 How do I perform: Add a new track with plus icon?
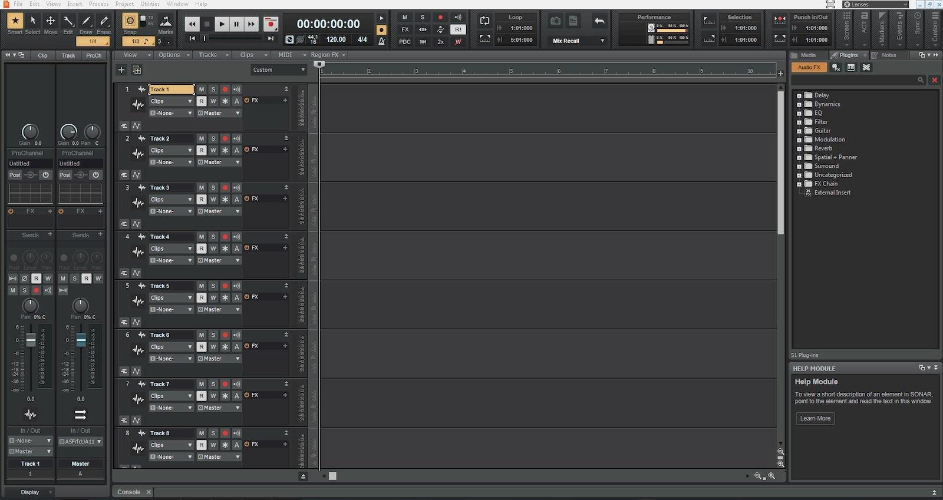point(121,69)
